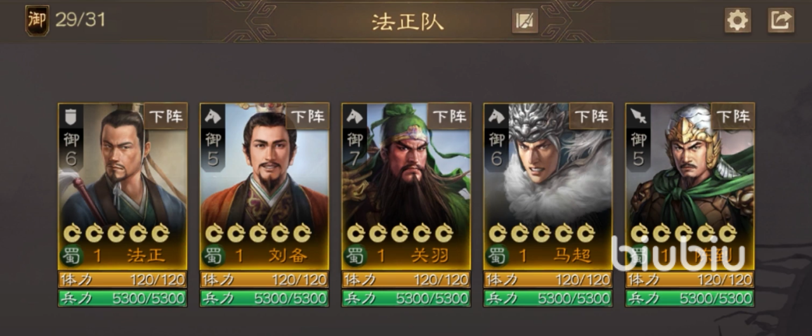Viewport: 812px width, 336px height.
Task: Click the 29/31 command points counter
Action: click(x=80, y=20)
